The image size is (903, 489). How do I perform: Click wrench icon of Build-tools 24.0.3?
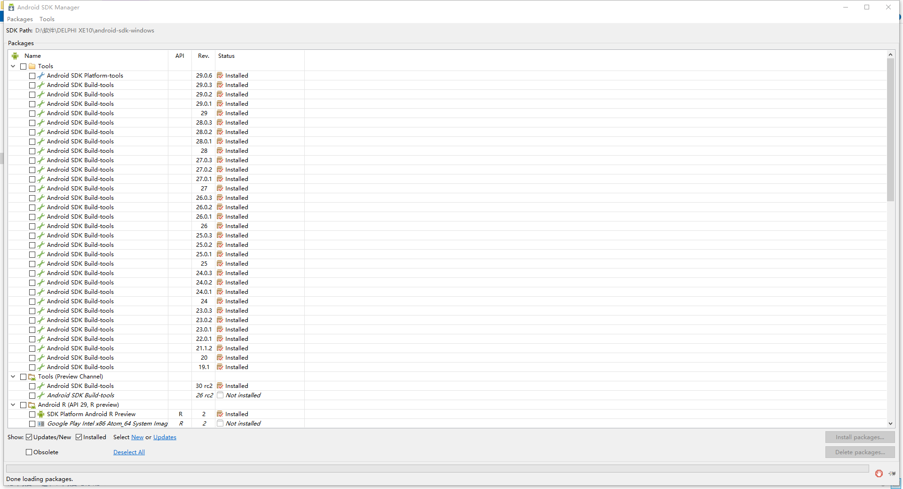click(41, 273)
